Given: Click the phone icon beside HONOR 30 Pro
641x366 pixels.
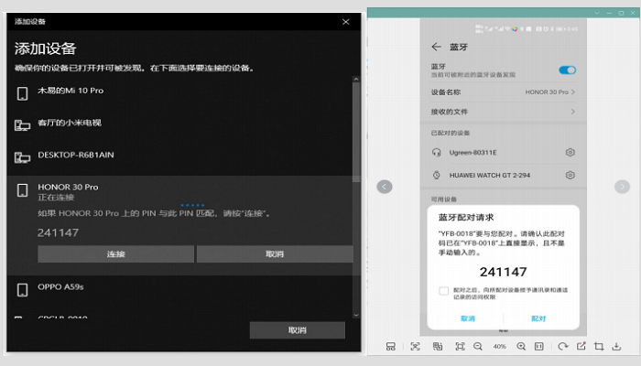Looking at the screenshot, I should [23, 190].
